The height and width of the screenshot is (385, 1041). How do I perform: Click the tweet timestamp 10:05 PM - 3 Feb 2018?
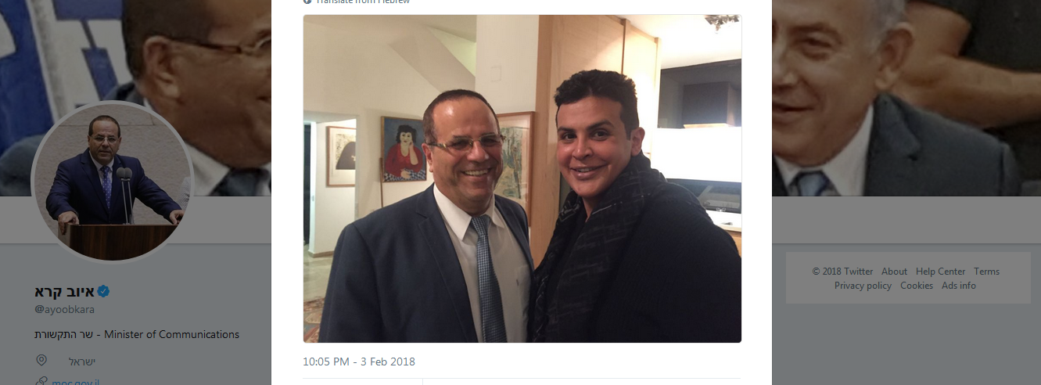359,362
